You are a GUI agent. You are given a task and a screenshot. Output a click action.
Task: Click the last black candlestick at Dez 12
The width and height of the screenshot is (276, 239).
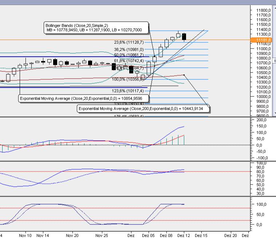184,37
